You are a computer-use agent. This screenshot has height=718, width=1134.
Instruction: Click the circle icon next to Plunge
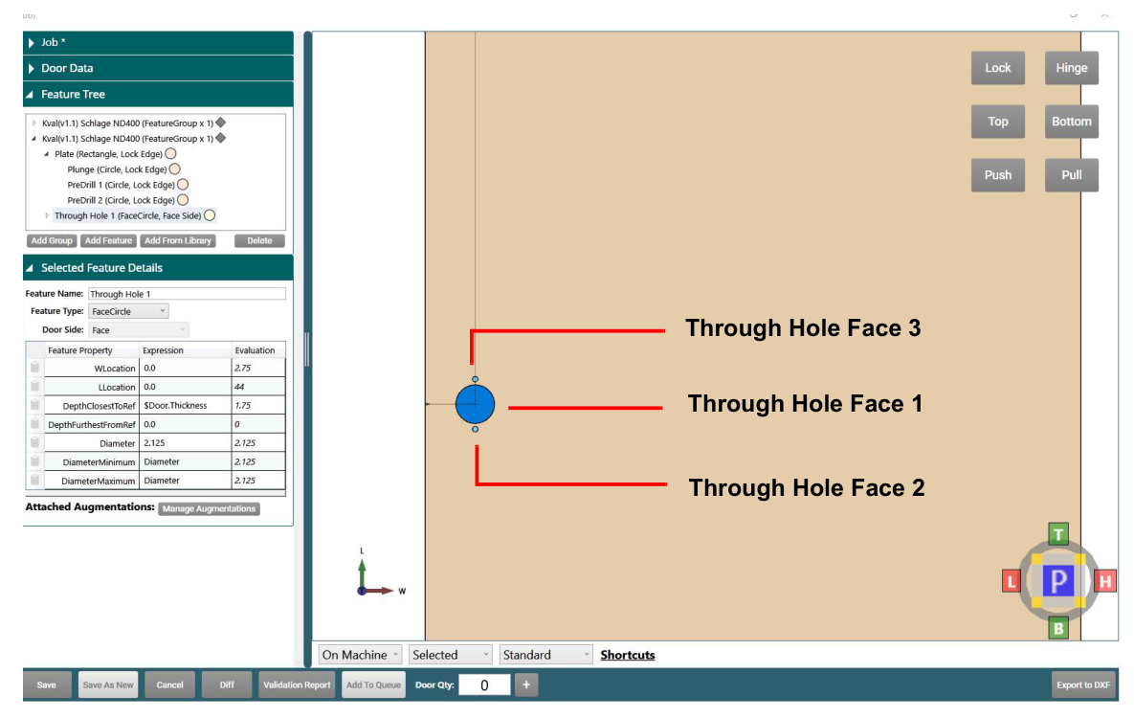click(174, 169)
